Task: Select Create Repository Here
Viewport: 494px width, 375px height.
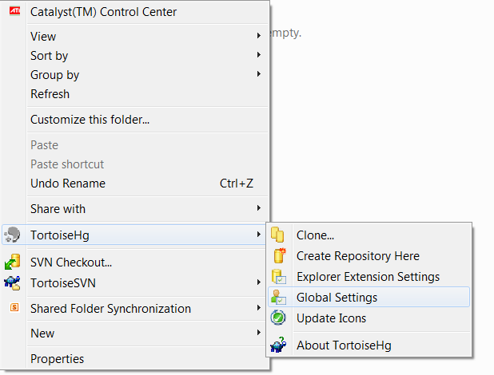Action: (369, 256)
